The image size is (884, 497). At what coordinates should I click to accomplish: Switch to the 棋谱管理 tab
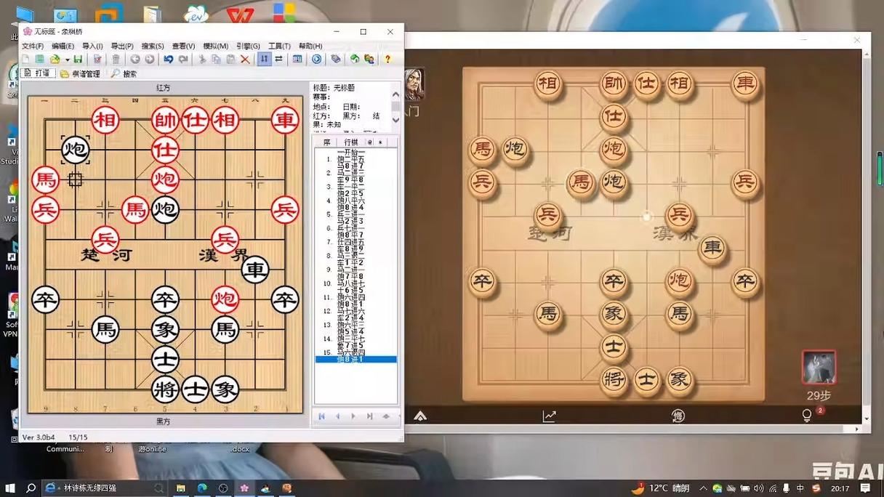(80, 73)
